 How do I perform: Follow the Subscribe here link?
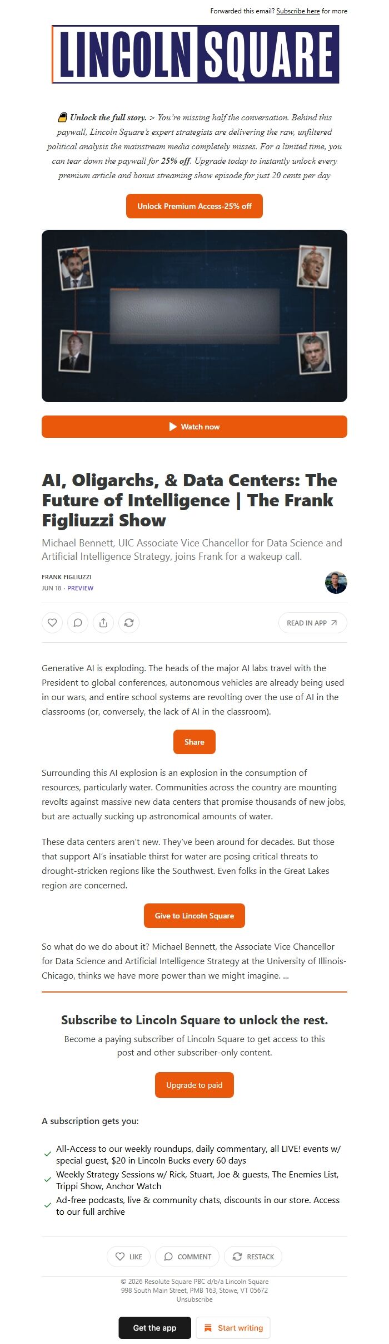tap(298, 11)
